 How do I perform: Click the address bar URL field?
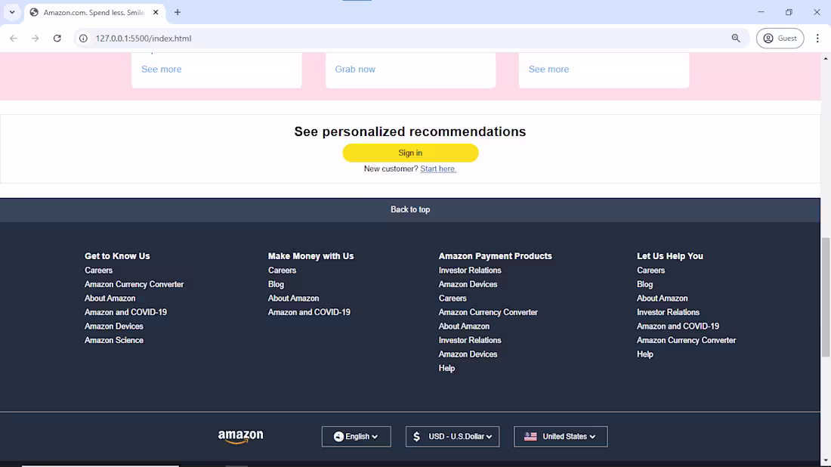pyautogui.click(x=403, y=39)
